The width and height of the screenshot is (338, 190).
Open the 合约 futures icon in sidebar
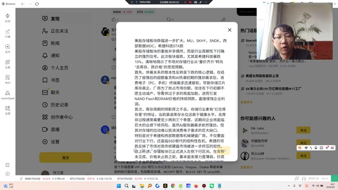[7, 80]
